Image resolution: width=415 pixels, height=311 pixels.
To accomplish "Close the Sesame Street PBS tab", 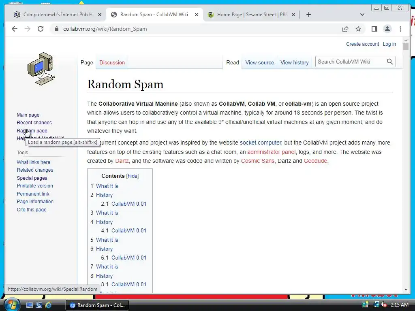I will tap(293, 15).
